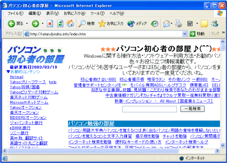Stop page loading with red X icon
This screenshot has height=163, width=227.
tap(50, 23)
